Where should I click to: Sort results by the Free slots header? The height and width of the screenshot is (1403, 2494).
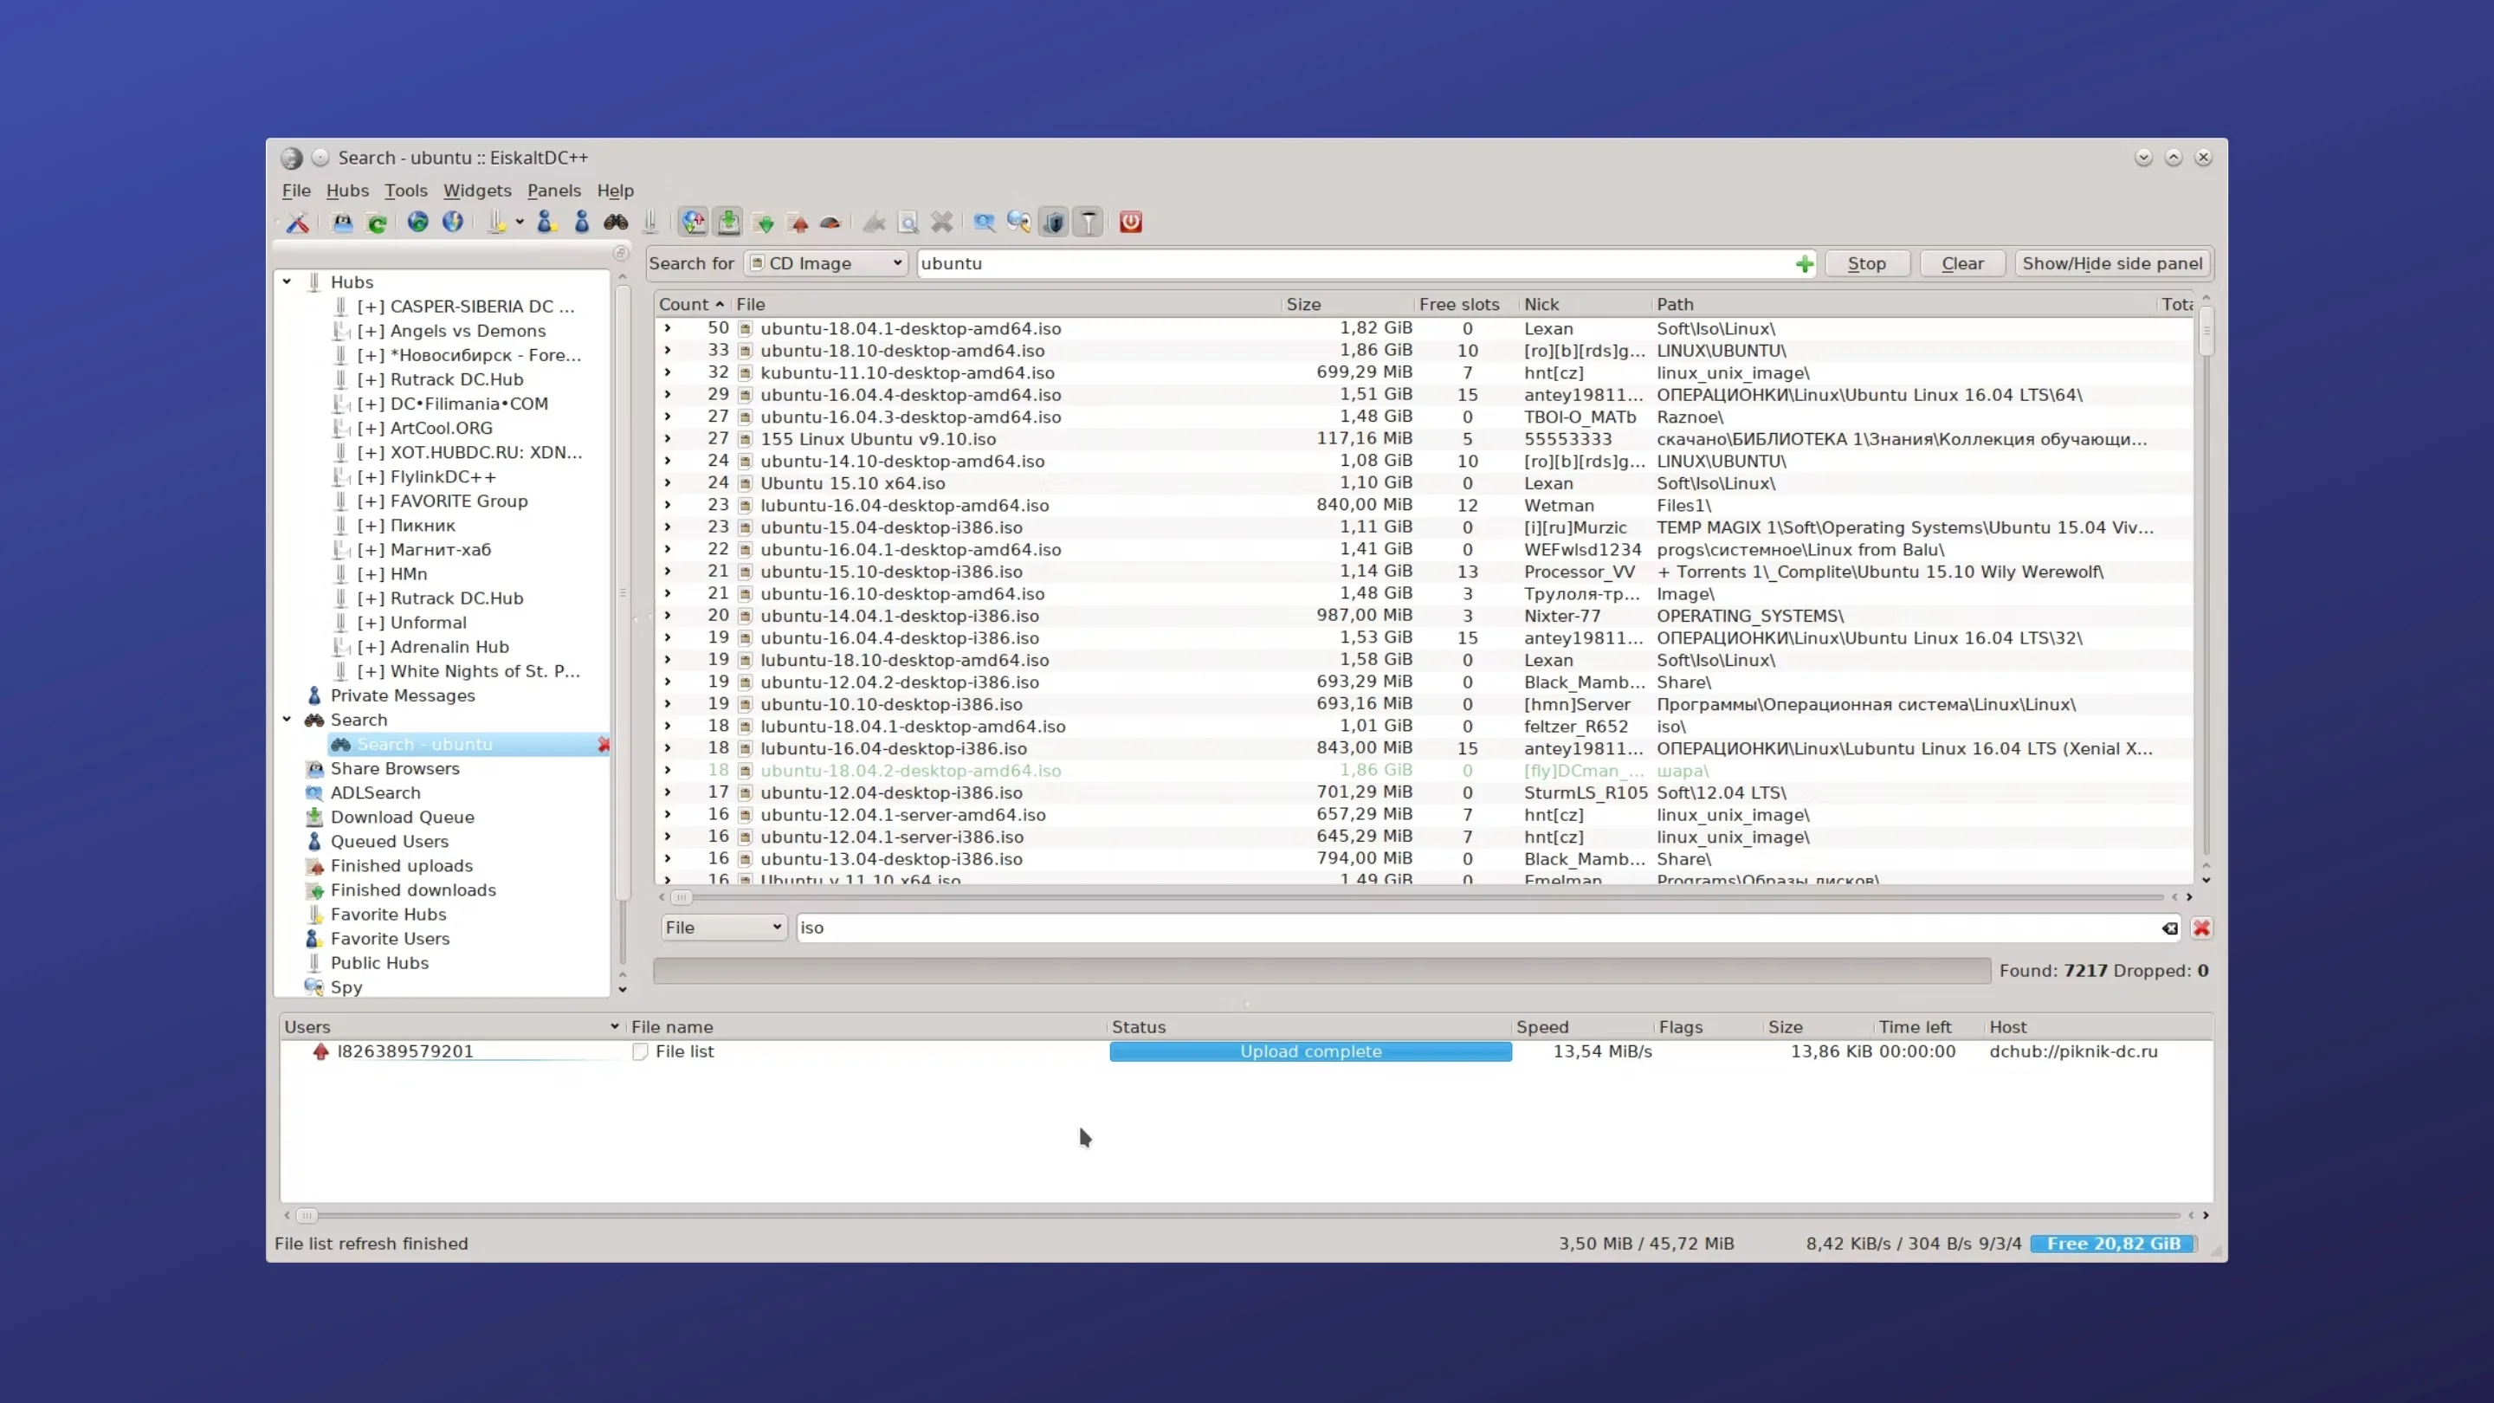[1465, 304]
